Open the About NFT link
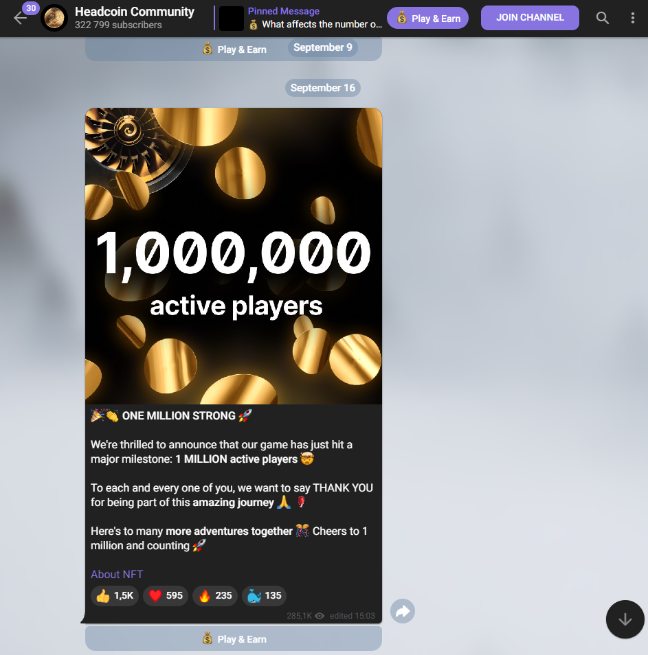The width and height of the screenshot is (648, 655). coord(117,575)
